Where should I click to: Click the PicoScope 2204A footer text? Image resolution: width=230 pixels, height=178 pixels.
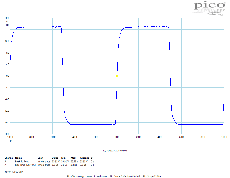tap(152, 176)
